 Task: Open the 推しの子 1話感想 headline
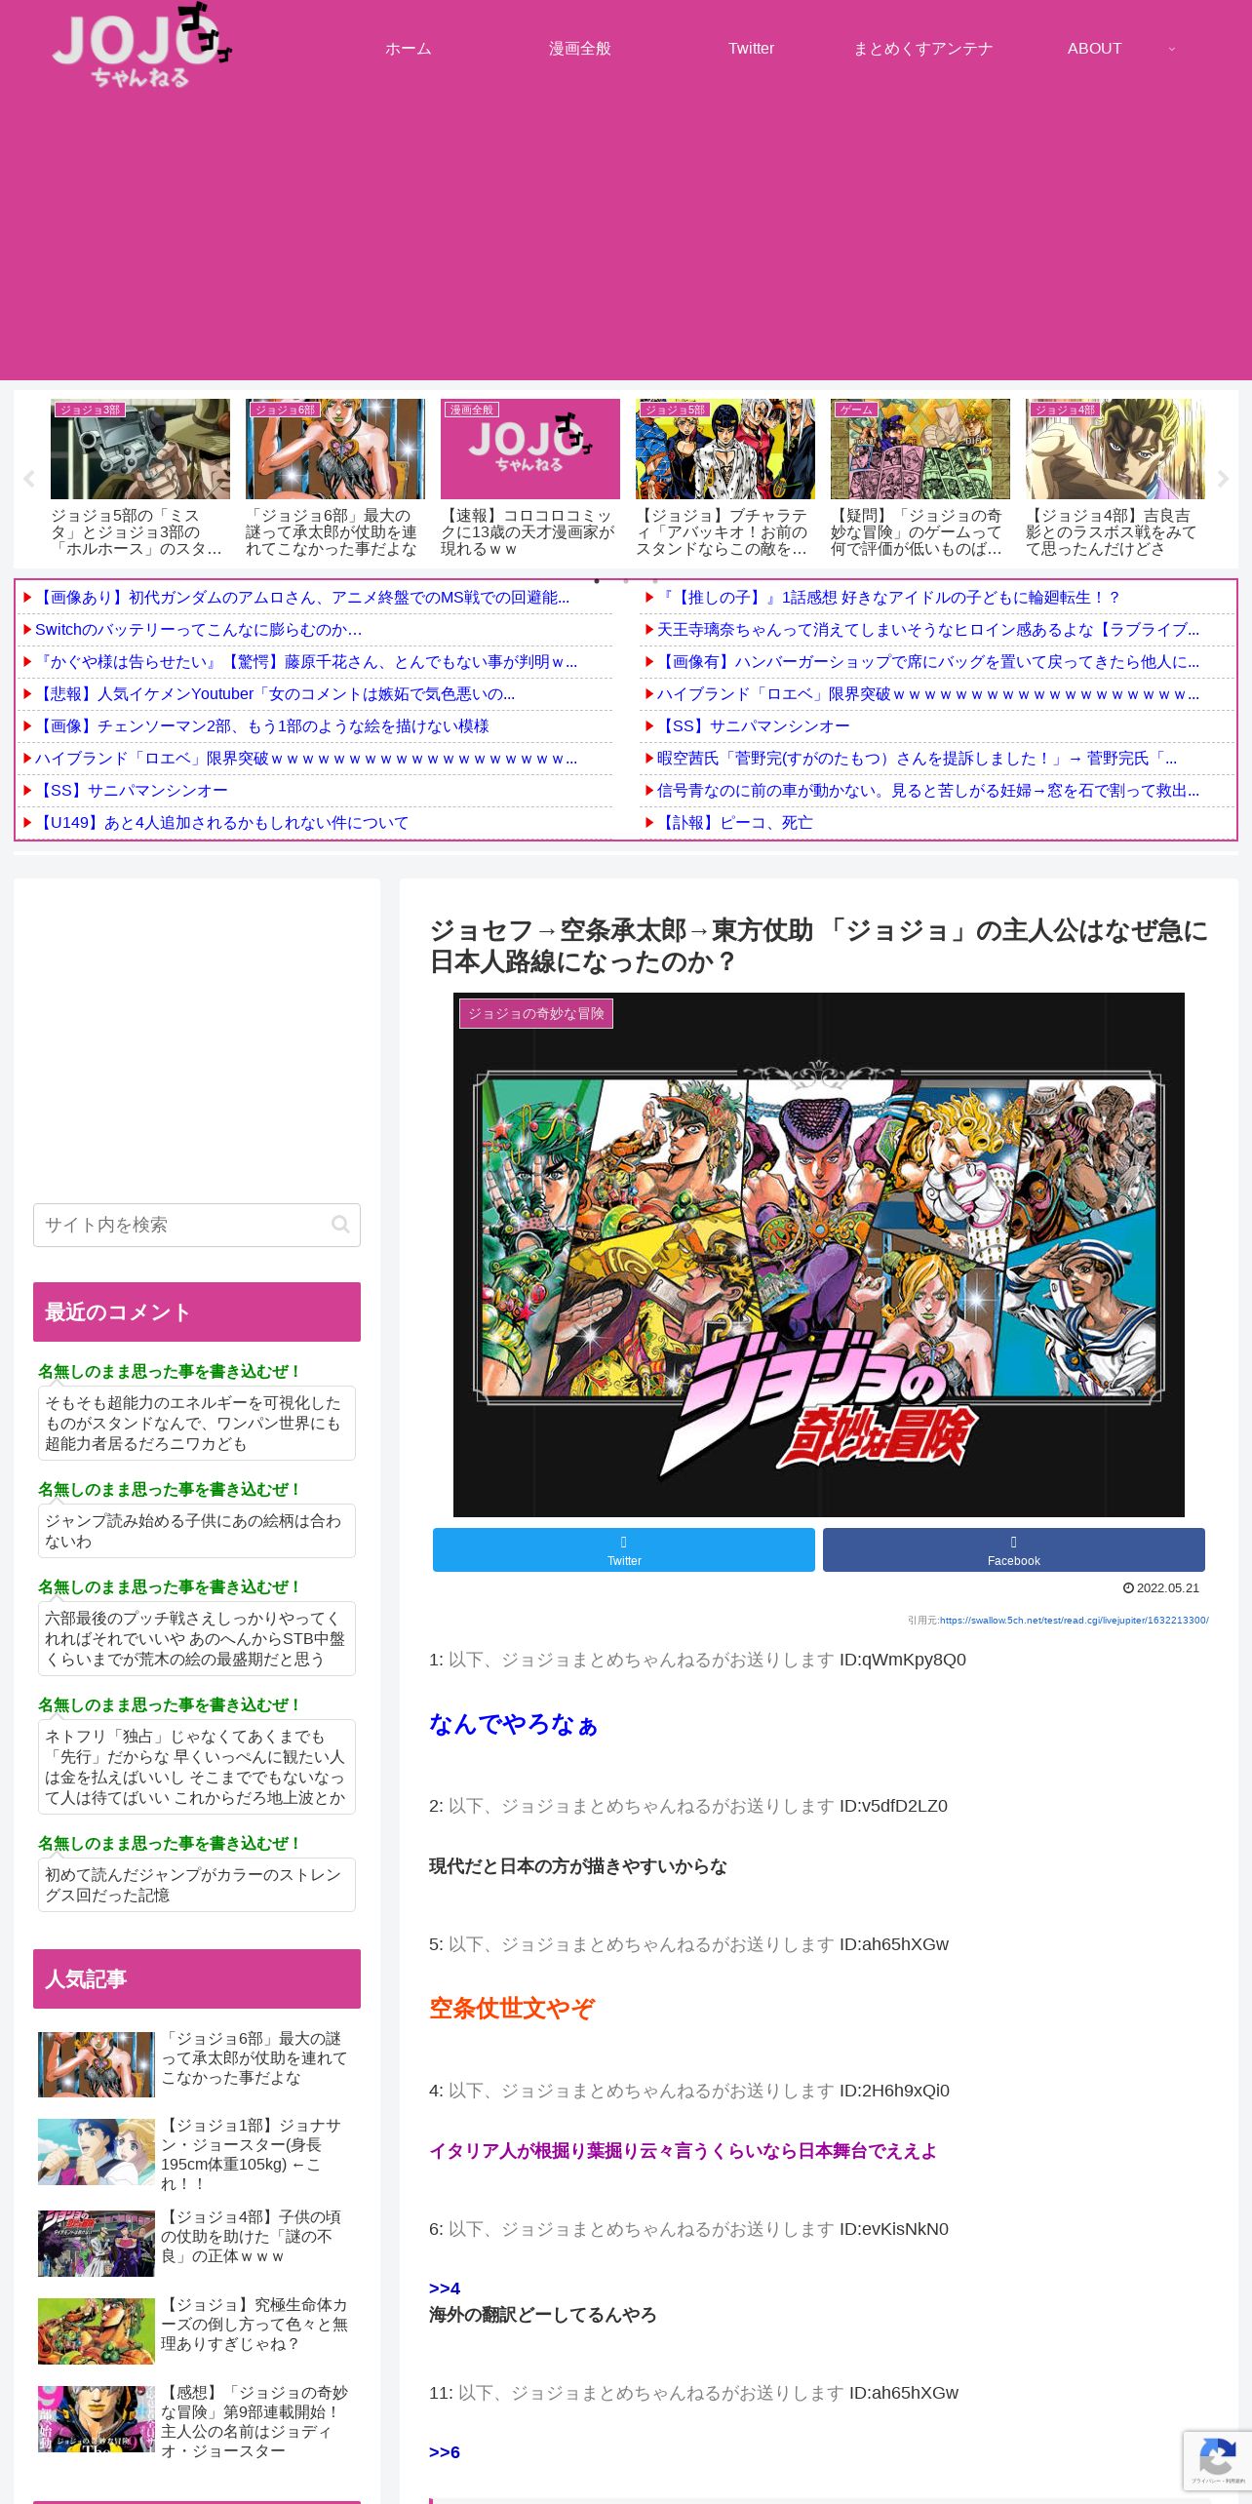(889, 597)
